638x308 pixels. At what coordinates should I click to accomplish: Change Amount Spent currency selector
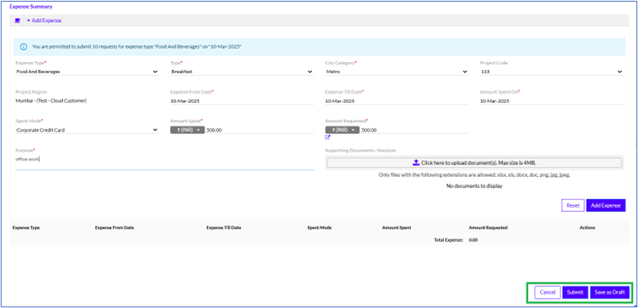pyautogui.click(x=187, y=130)
